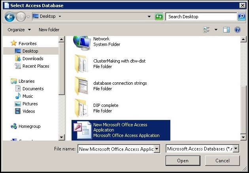Viewport: 249px width, 173px height.
Task: Open the Videos library
Action: (28, 111)
